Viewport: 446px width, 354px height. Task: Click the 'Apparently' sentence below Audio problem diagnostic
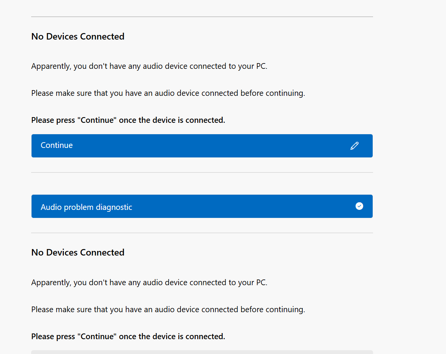pos(149,283)
